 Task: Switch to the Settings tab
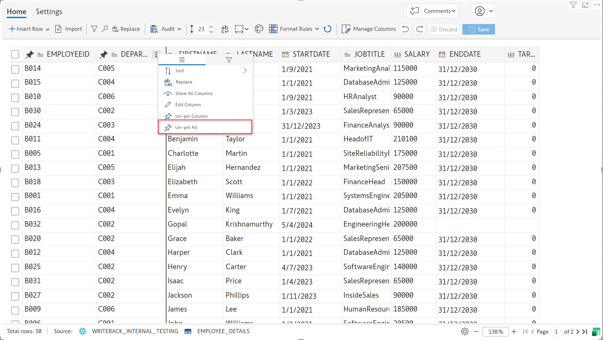tap(49, 12)
